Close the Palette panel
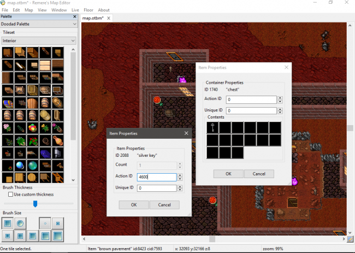The height and width of the screenshot is (253, 355). click(x=75, y=16)
